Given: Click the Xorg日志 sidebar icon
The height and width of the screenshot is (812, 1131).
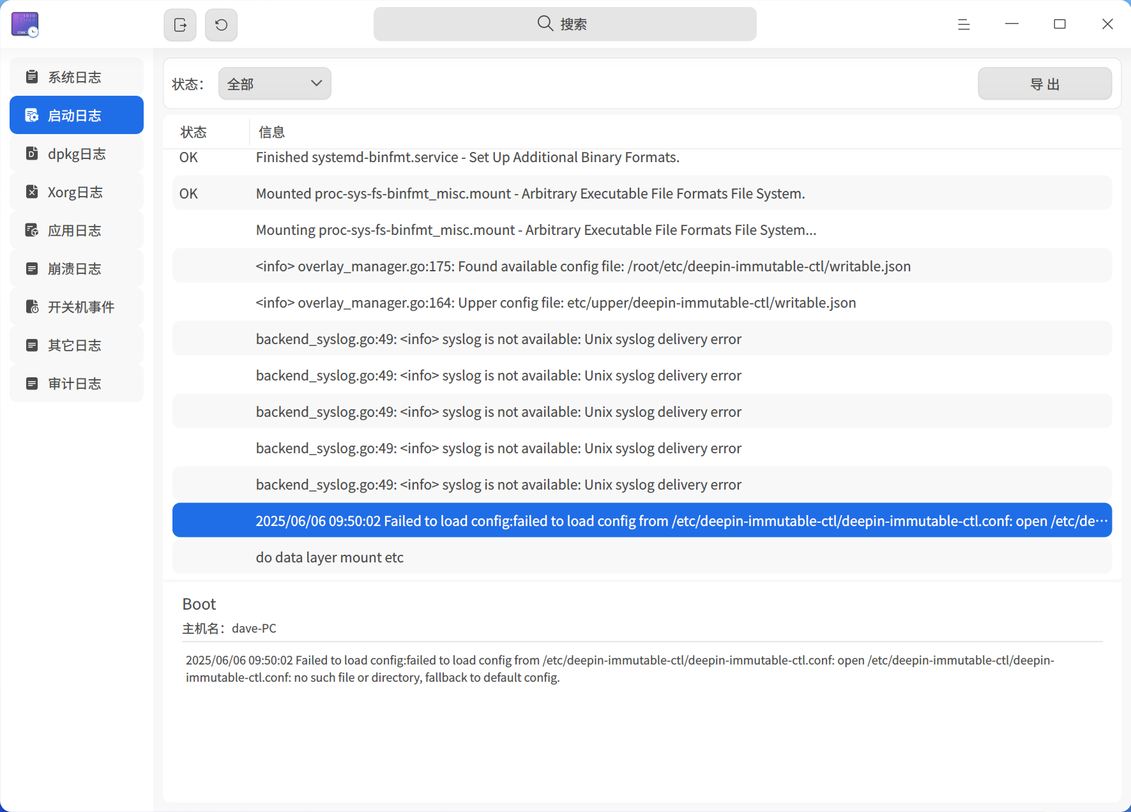Looking at the screenshot, I should click(x=32, y=192).
